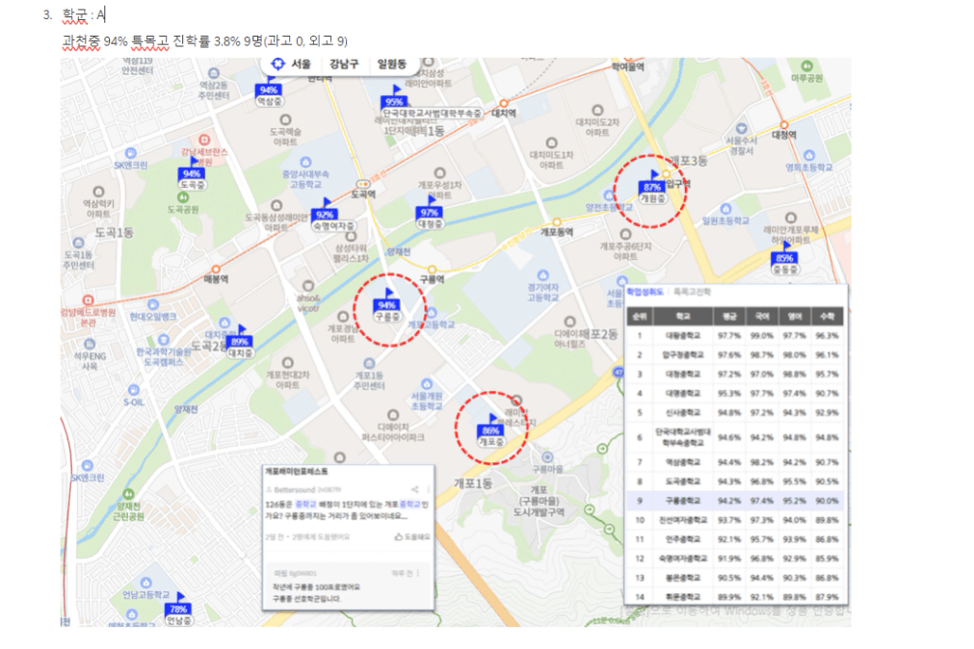Click the 역삼중 94% school flag marker
This screenshot has width=974, height=649.
[x=269, y=91]
